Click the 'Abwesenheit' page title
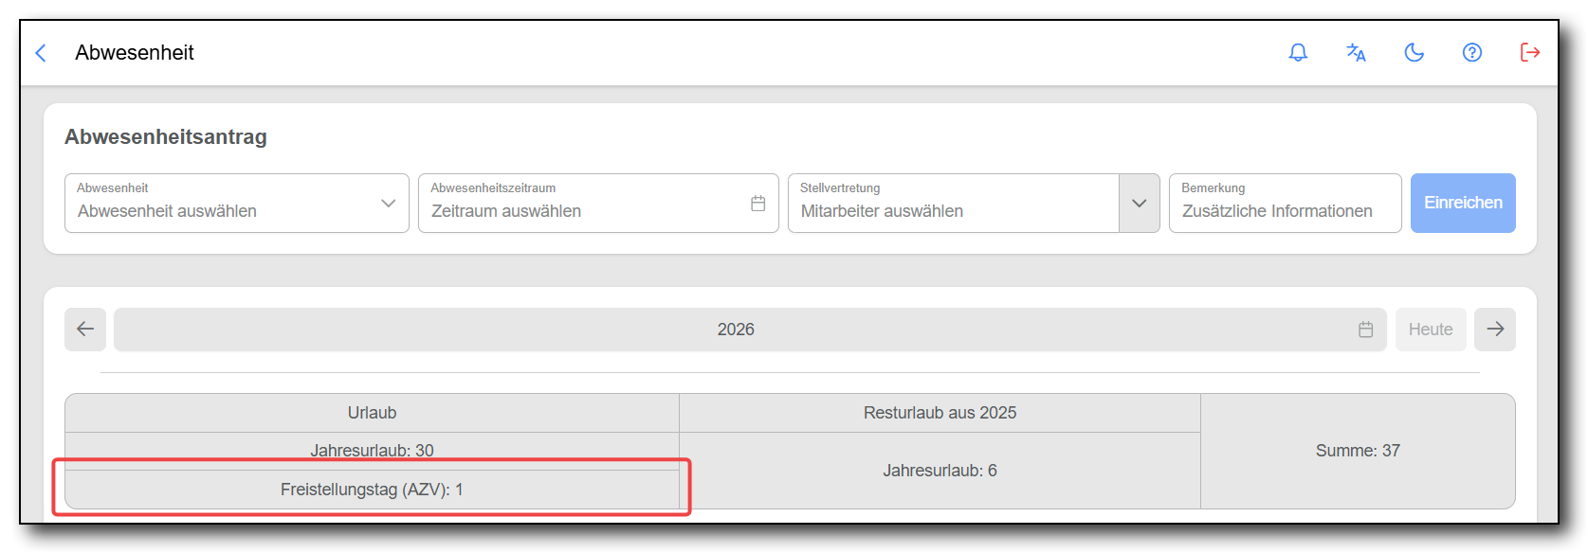Image resolution: width=1588 pixels, height=553 pixels. 135,53
